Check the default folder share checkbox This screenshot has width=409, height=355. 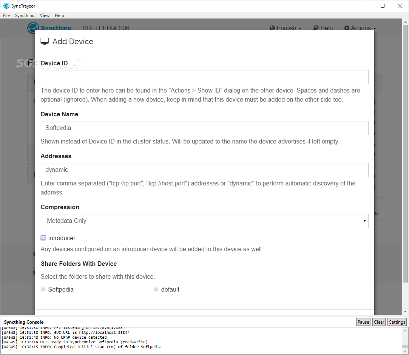(x=156, y=289)
